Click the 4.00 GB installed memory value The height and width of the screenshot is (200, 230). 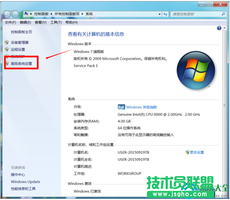[124, 121]
